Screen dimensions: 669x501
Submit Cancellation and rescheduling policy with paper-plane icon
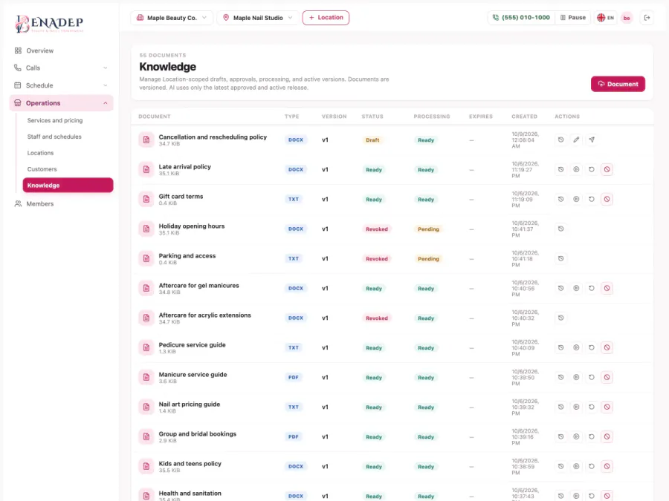coord(592,140)
